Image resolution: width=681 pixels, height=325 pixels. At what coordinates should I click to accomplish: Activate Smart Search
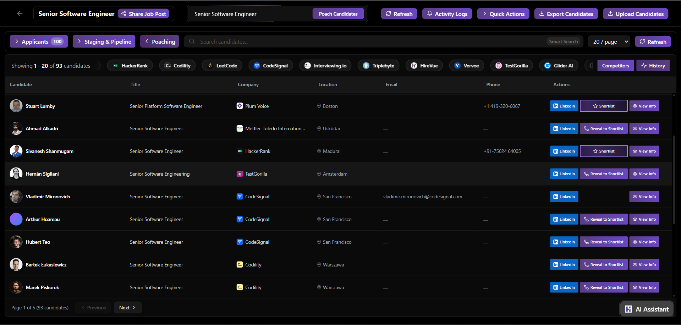tap(563, 42)
